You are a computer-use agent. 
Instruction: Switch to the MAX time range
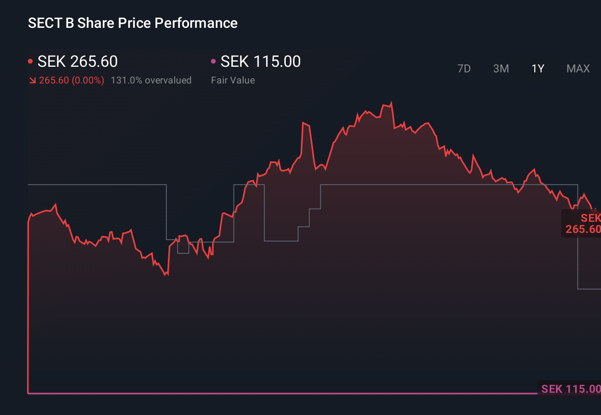(578, 68)
